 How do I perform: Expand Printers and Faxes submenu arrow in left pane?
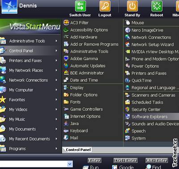click(x=56, y=60)
